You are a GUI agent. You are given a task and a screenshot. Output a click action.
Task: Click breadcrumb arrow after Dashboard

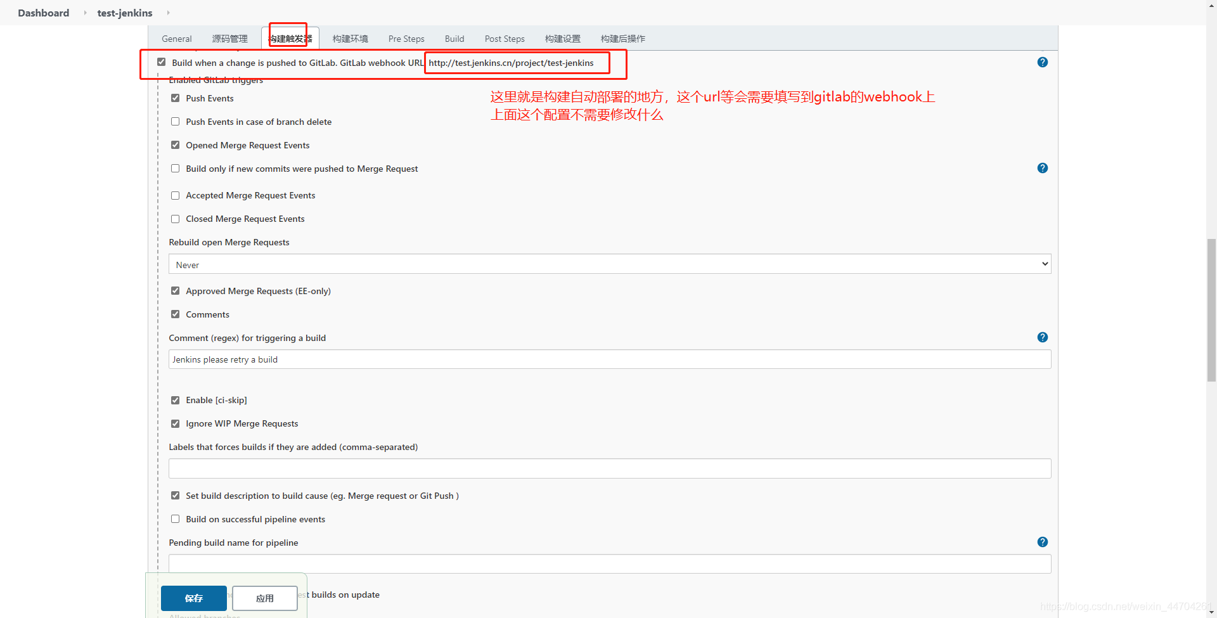click(85, 13)
